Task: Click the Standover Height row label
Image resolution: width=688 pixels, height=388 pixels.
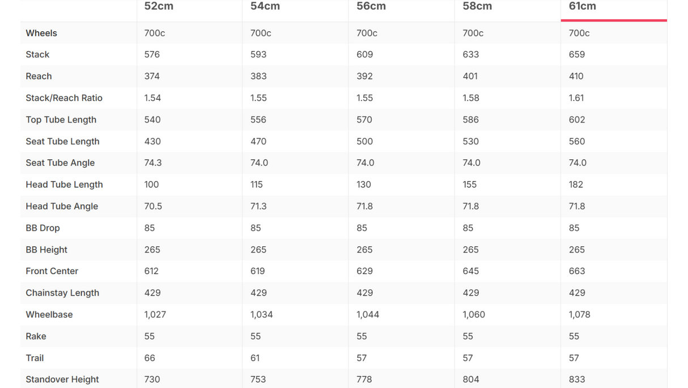Action: click(62, 379)
